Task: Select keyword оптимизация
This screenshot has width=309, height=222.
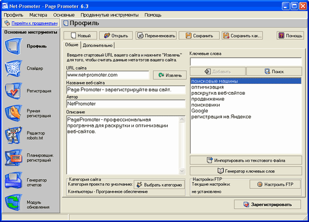Action: 246,87
